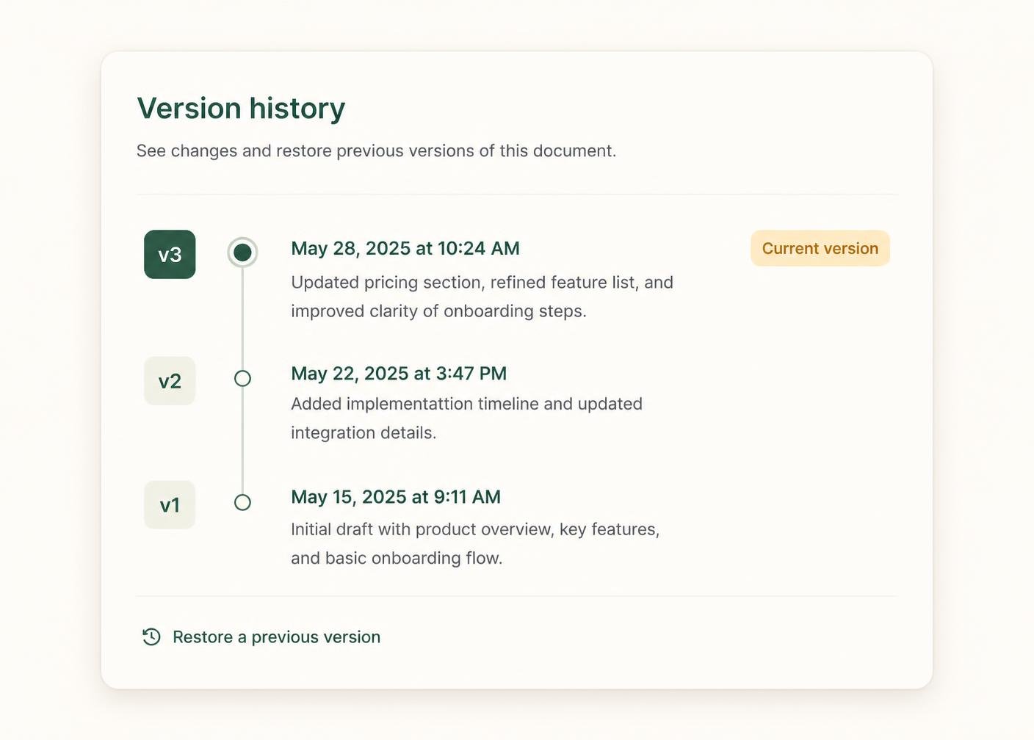The image size is (1034, 740).
Task: Click the Version history heading
Action: pyautogui.click(x=241, y=108)
